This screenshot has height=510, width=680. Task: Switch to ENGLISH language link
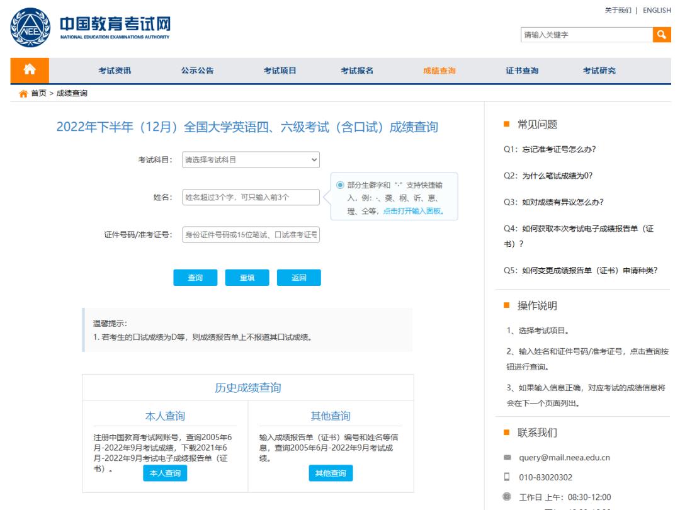657,10
